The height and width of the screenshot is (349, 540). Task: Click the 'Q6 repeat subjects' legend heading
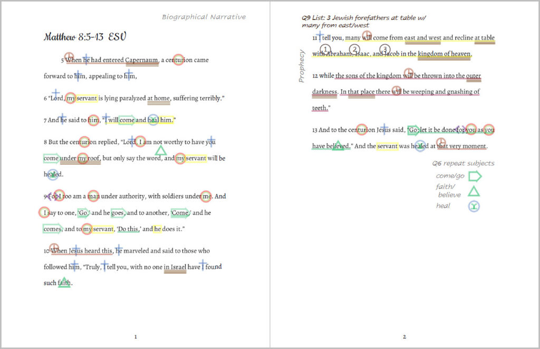(463, 163)
